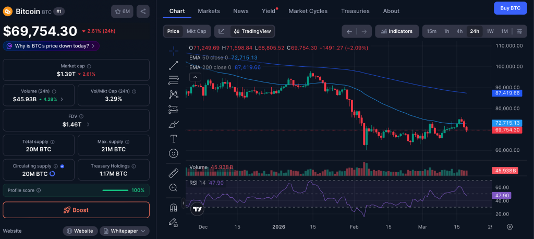Select the ruler measure tool
This screenshot has height=239, width=534.
174,173
